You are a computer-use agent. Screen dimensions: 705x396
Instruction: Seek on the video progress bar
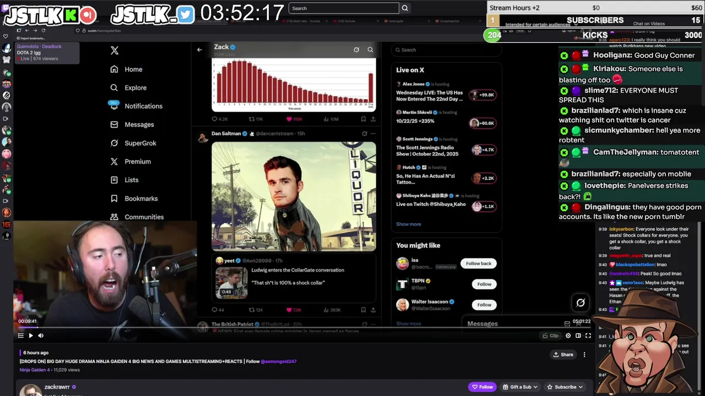303,328
